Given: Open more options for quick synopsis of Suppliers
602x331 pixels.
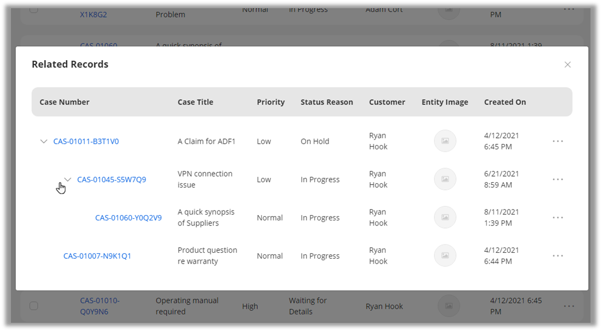Looking at the screenshot, I should tap(558, 218).
